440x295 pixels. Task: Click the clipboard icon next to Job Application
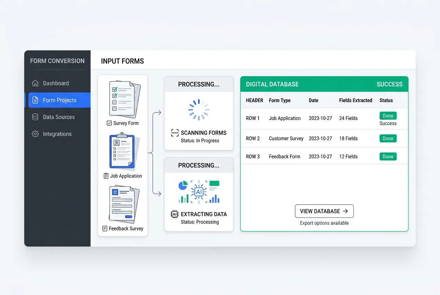(x=106, y=176)
